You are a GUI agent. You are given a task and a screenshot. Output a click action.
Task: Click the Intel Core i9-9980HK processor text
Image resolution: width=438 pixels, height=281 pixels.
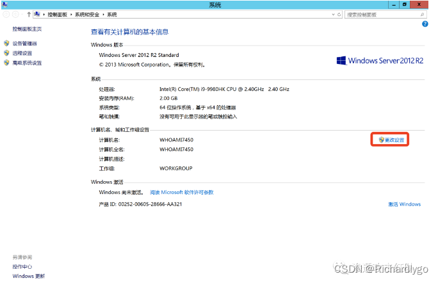[x=224, y=89]
